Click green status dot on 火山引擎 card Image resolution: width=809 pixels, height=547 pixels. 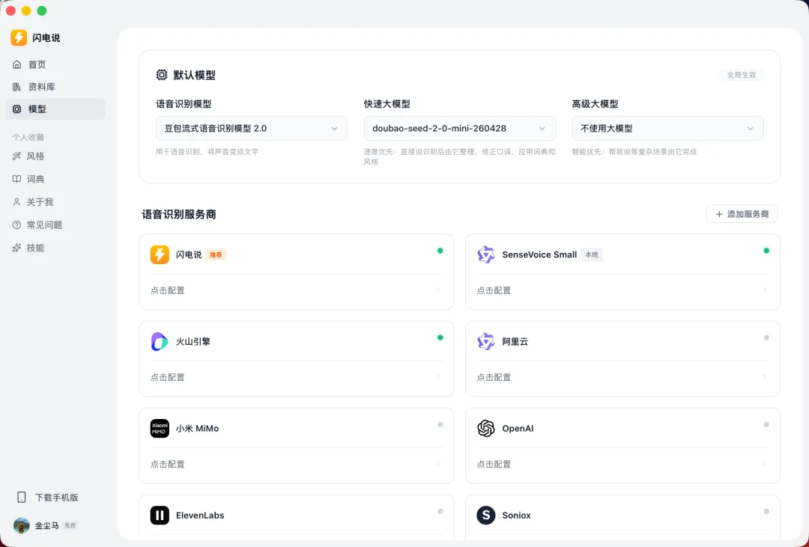pyautogui.click(x=440, y=337)
